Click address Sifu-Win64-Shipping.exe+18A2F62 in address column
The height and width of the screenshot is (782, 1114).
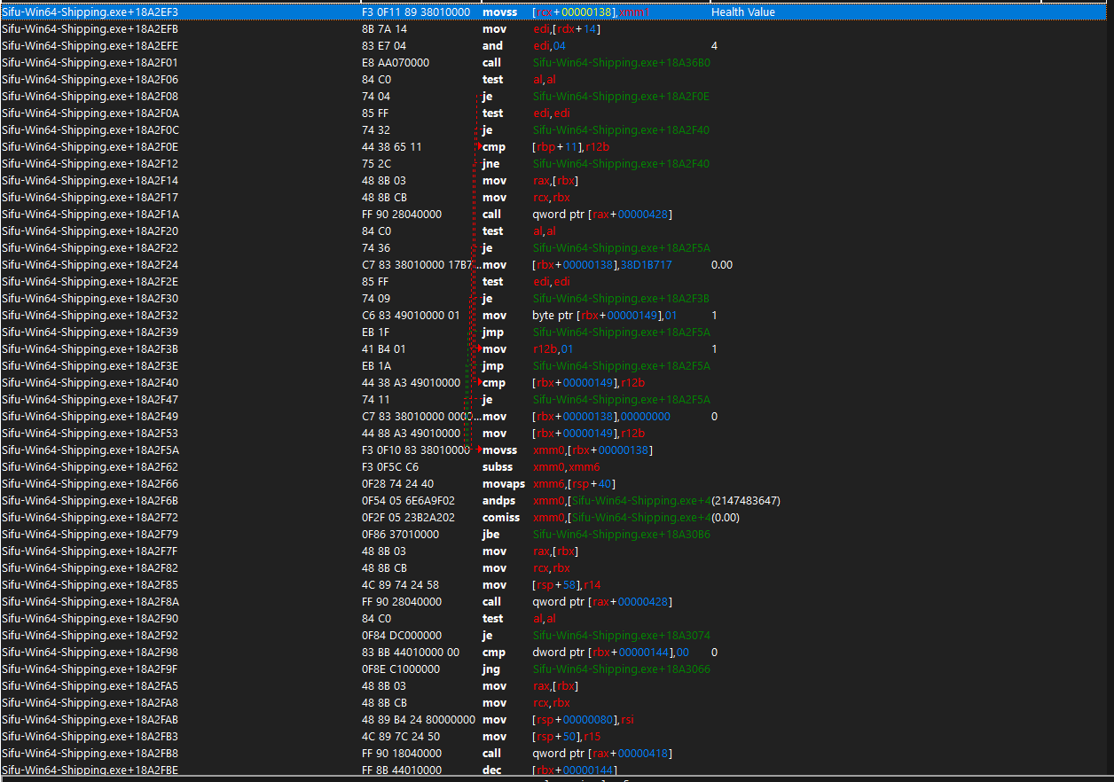(x=89, y=466)
